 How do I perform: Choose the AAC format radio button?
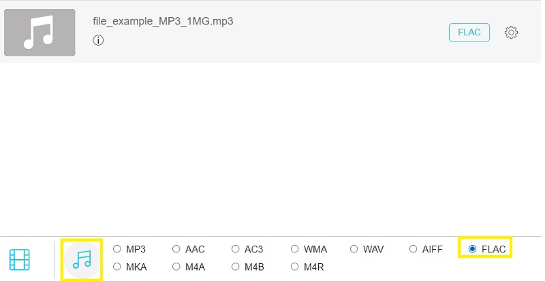pos(176,249)
